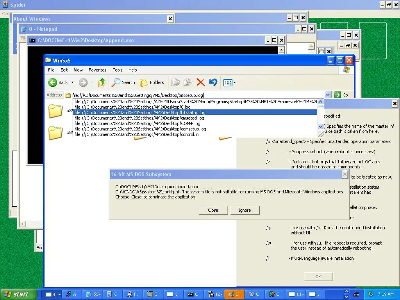
Task: Click Notepad title bar icon
Action: tap(23, 29)
